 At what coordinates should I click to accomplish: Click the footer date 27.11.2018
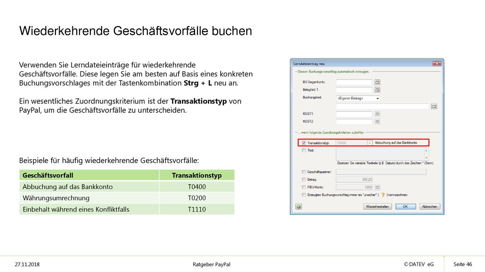[27, 264]
